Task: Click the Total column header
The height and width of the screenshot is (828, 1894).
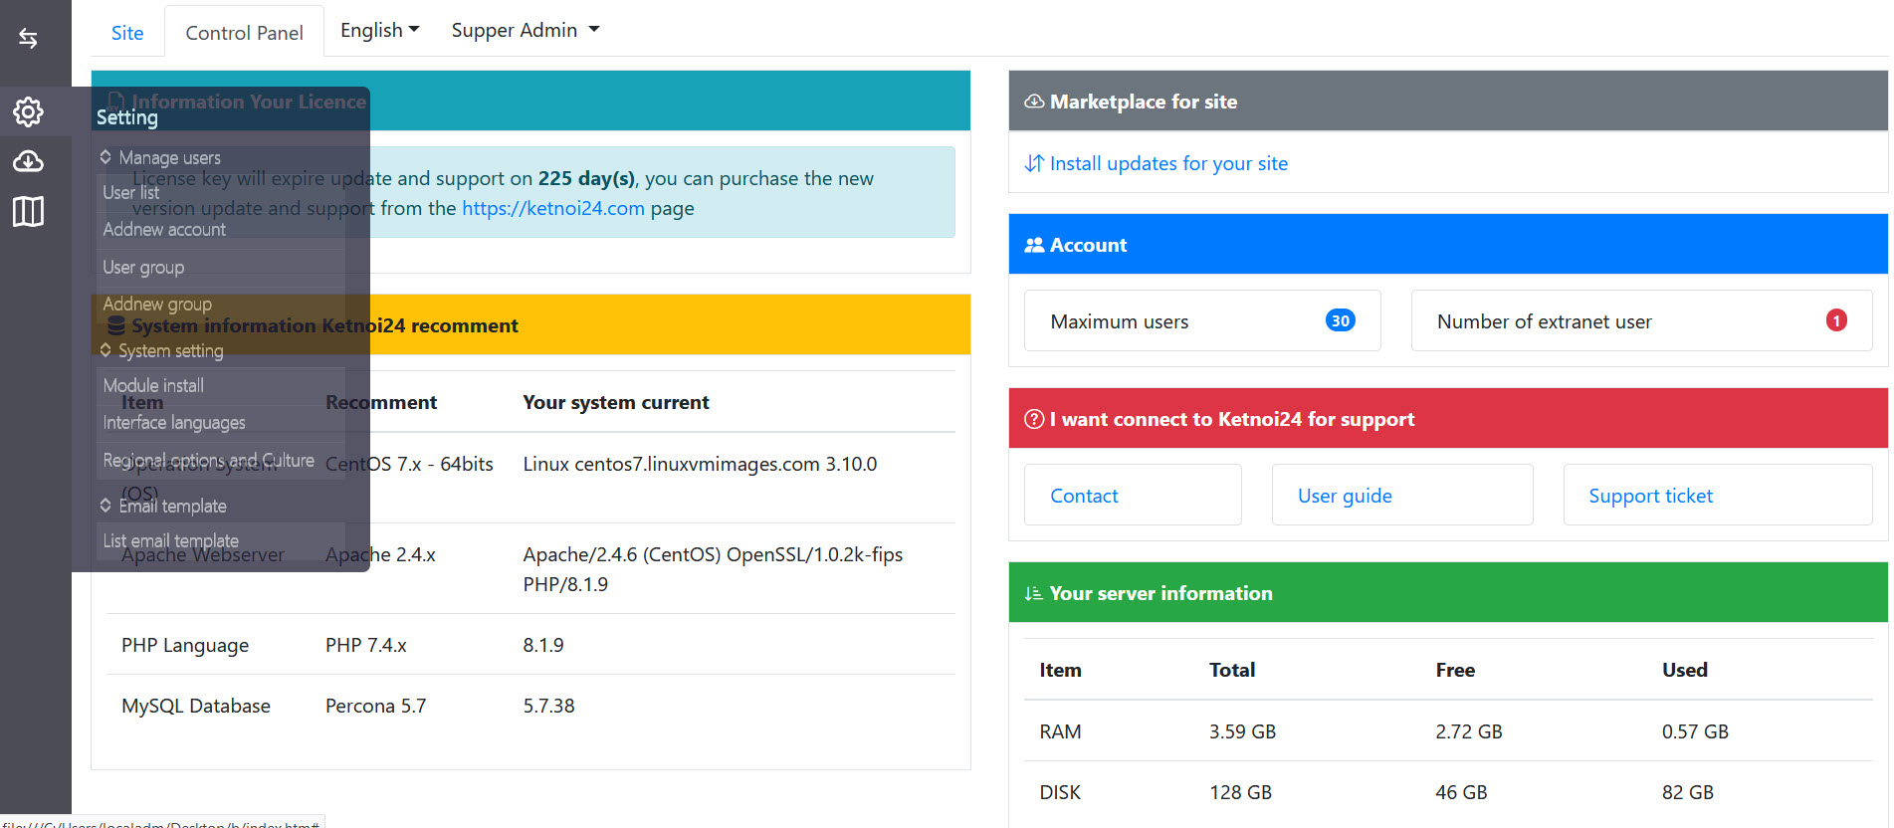Action: pos(1232,670)
